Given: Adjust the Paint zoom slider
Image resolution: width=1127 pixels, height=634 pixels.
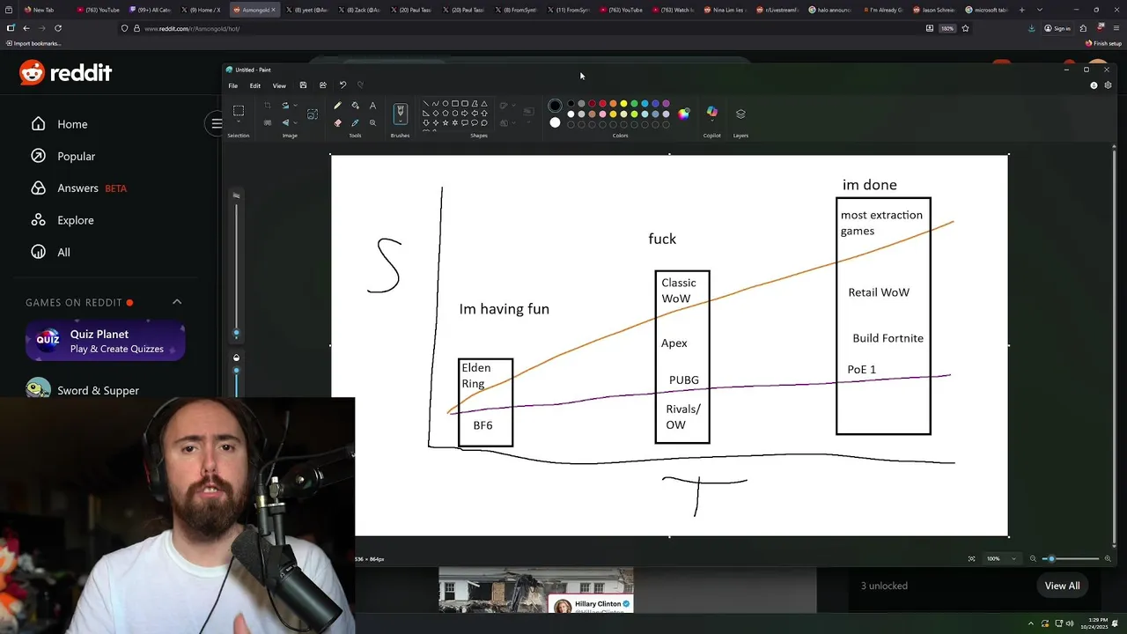Looking at the screenshot, I should [1071, 558].
